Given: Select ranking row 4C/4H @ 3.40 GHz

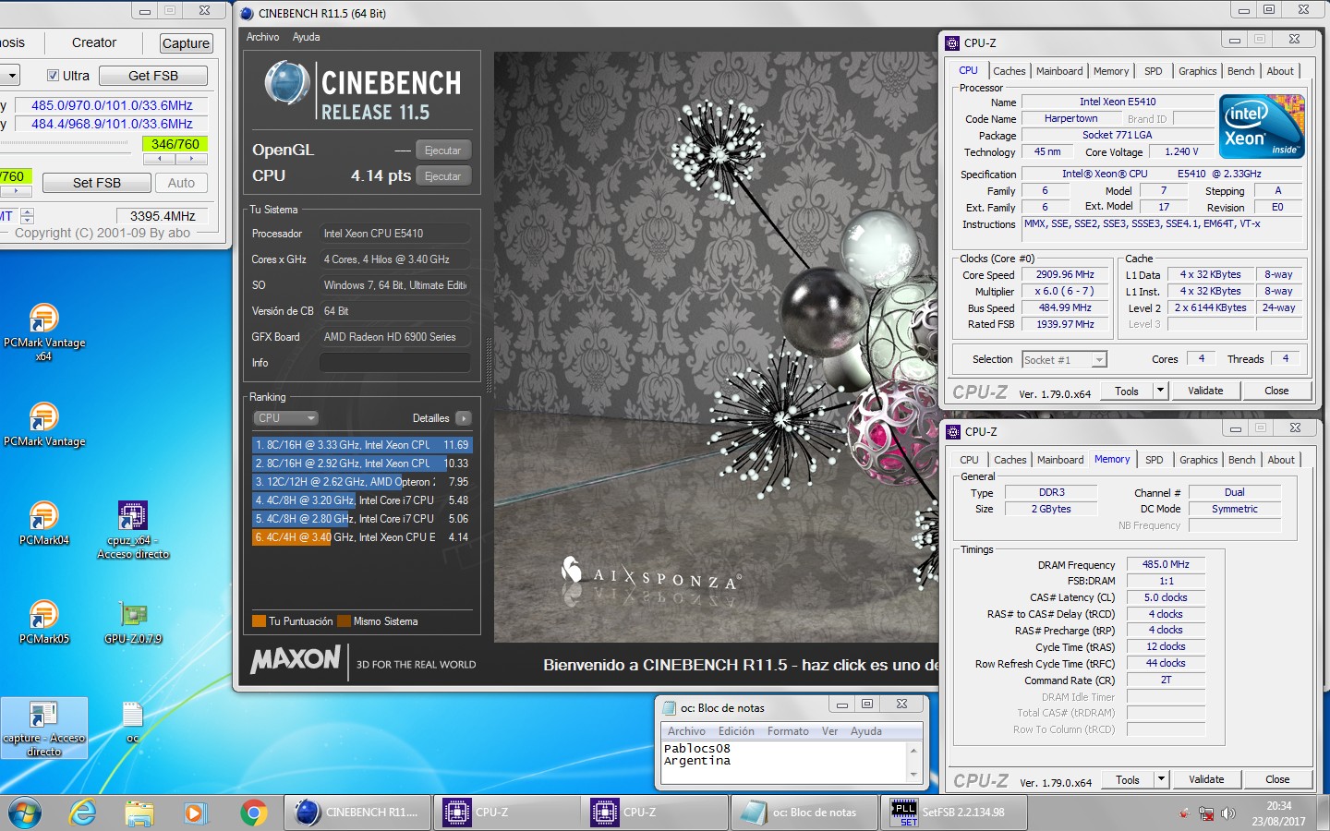Looking at the screenshot, I should click(x=362, y=537).
